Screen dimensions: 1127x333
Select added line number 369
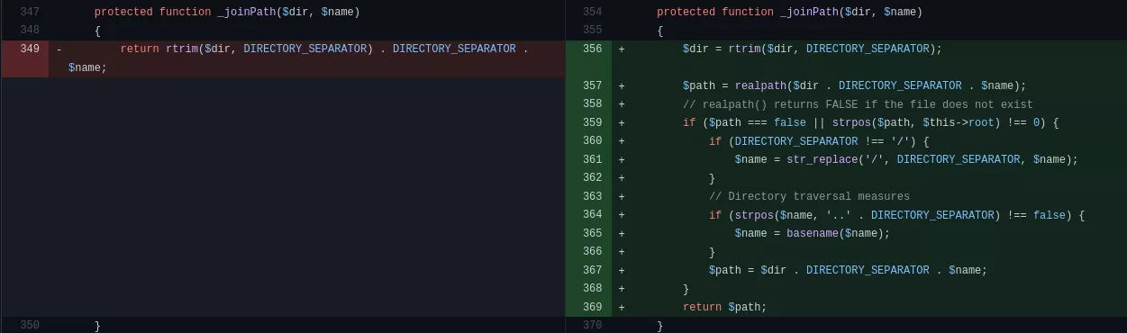tap(592, 307)
